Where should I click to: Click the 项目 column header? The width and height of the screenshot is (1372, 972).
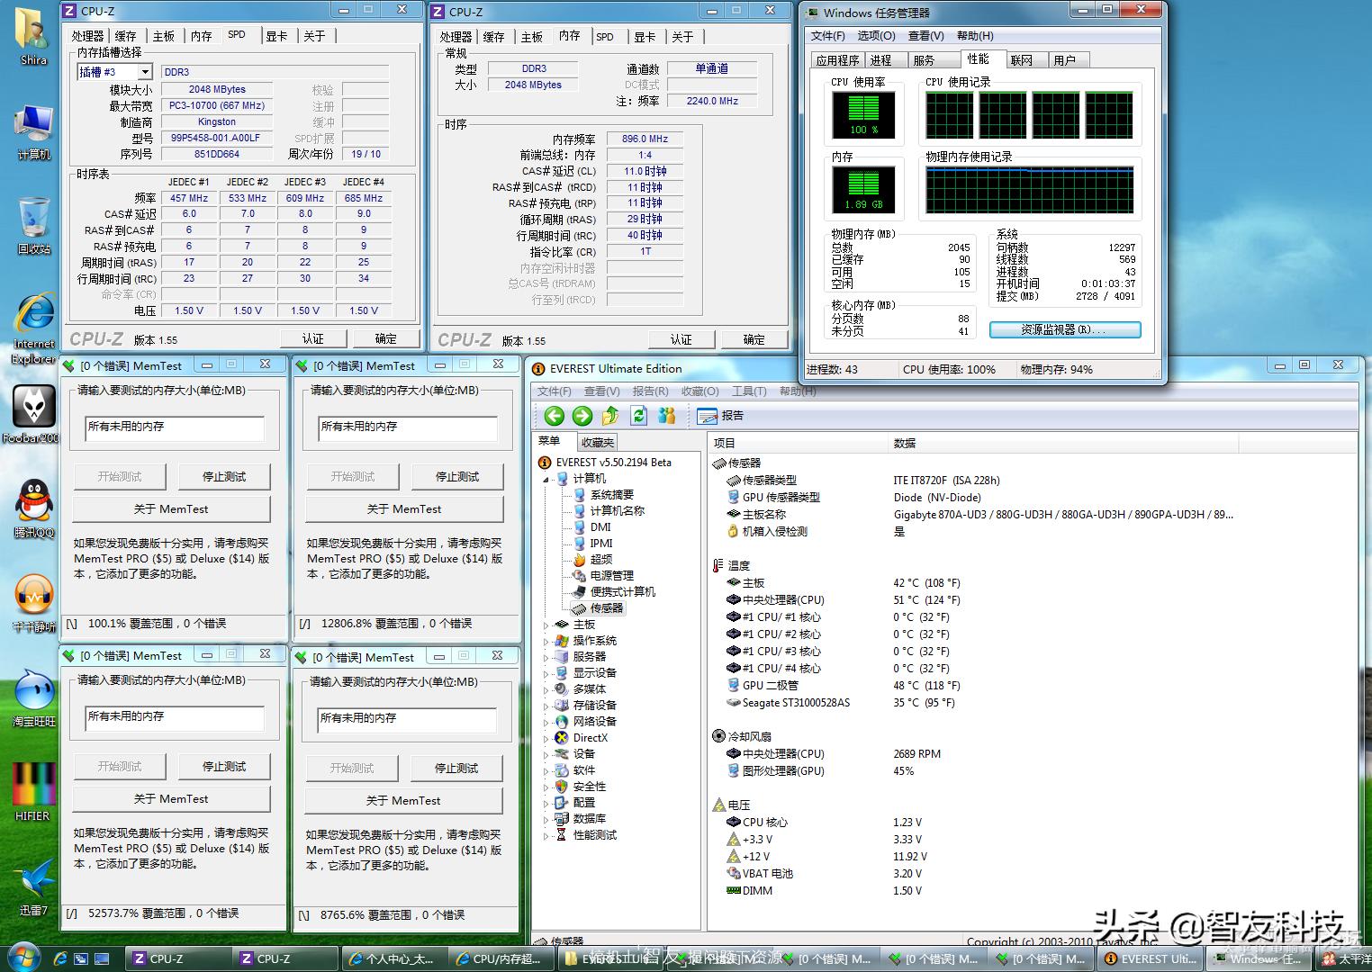pyautogui.click(x=798, y=443)
